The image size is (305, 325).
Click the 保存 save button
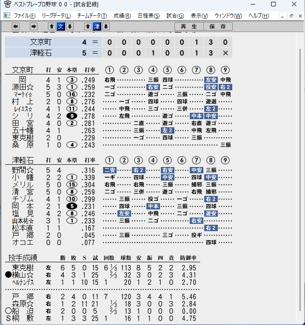click(x=218, y=27)
